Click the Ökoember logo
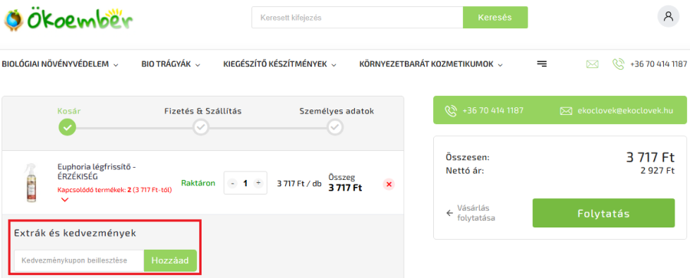Screen dimensions: 690x278 tap(69, 19)
